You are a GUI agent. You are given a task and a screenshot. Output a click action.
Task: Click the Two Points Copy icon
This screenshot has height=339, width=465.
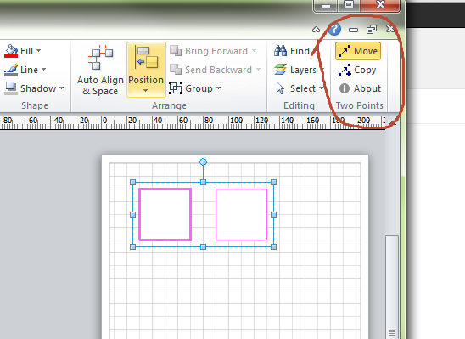click(x=345, y=70)
